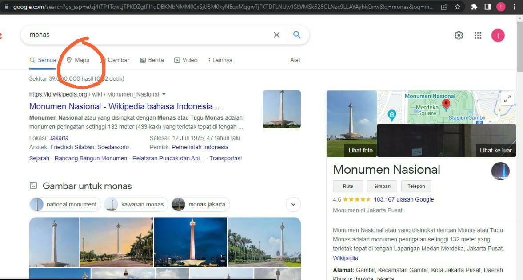This screenshot has height=280, width=523.
Task: Open the Soedarsono link
Action: point(113,148)
